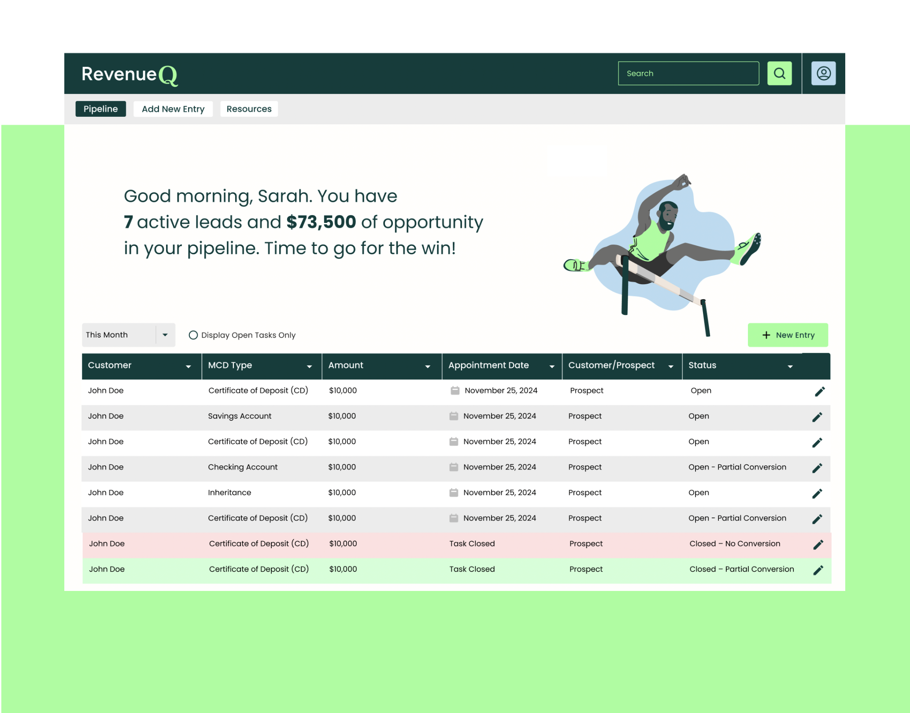Edit the first John Doe Certificate of Deposit entry

coord(820,391)
